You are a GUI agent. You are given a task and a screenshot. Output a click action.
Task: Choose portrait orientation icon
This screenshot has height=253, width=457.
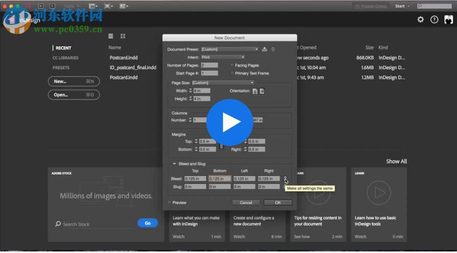coord(255,91)
